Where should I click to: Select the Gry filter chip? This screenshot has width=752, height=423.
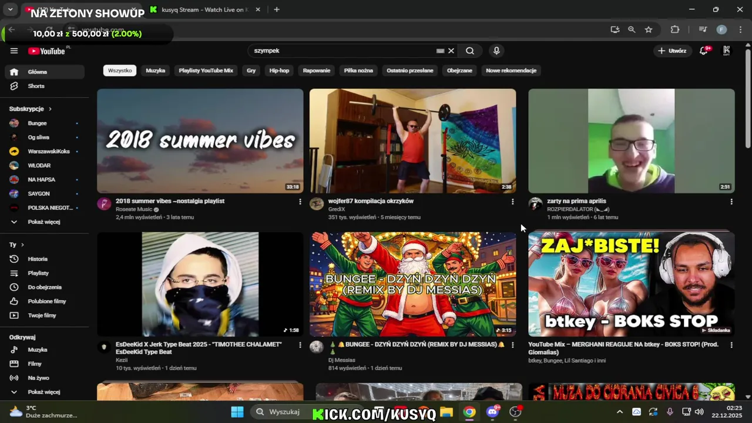click(251, 70)
